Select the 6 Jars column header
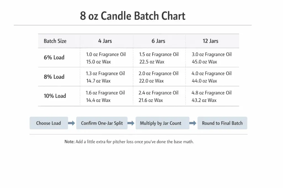The width and height of the screenshot is (283, 188). pos(158,41)
